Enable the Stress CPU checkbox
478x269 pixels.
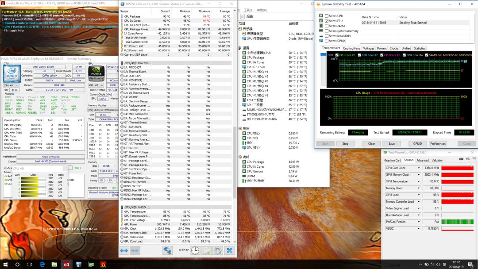(327, 16)
